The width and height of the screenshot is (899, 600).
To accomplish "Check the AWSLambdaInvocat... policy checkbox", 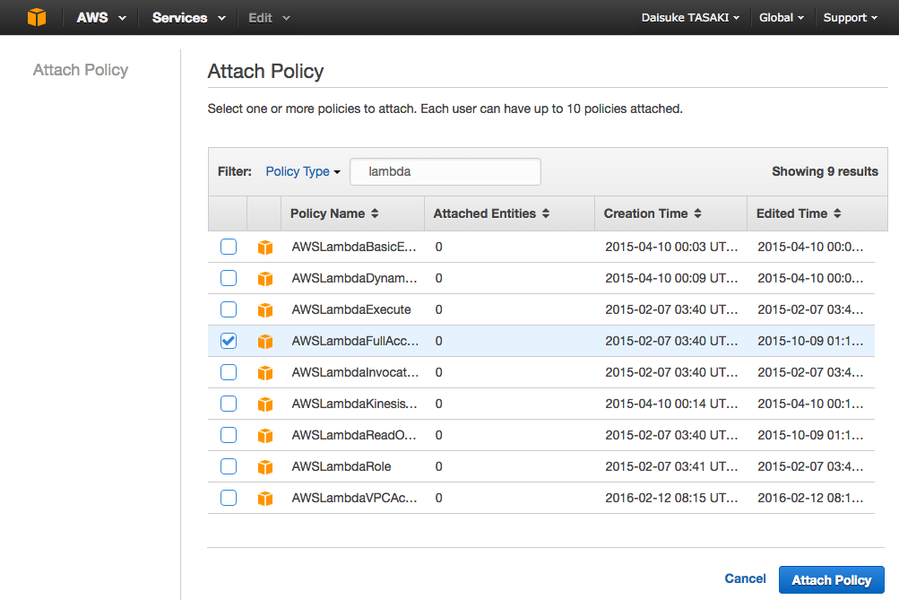I will click(229, 372).
